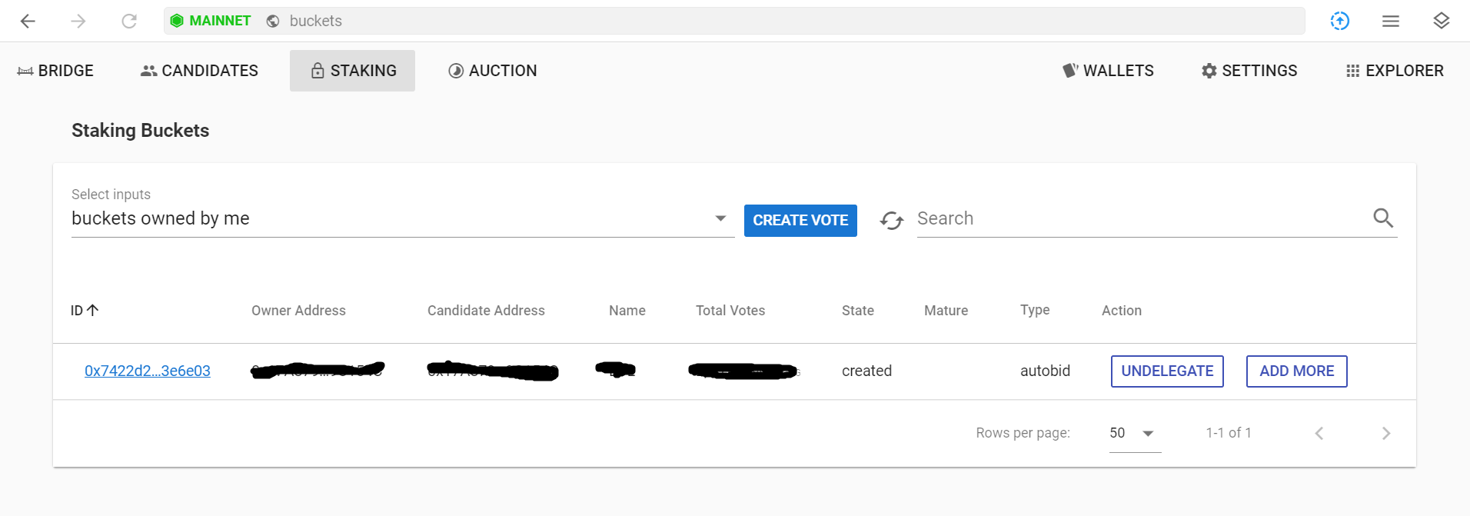This screenshot has width=1470, height=516.
Task: Switch to the CANDIDATES tab
Action: [x=200, y=71]
